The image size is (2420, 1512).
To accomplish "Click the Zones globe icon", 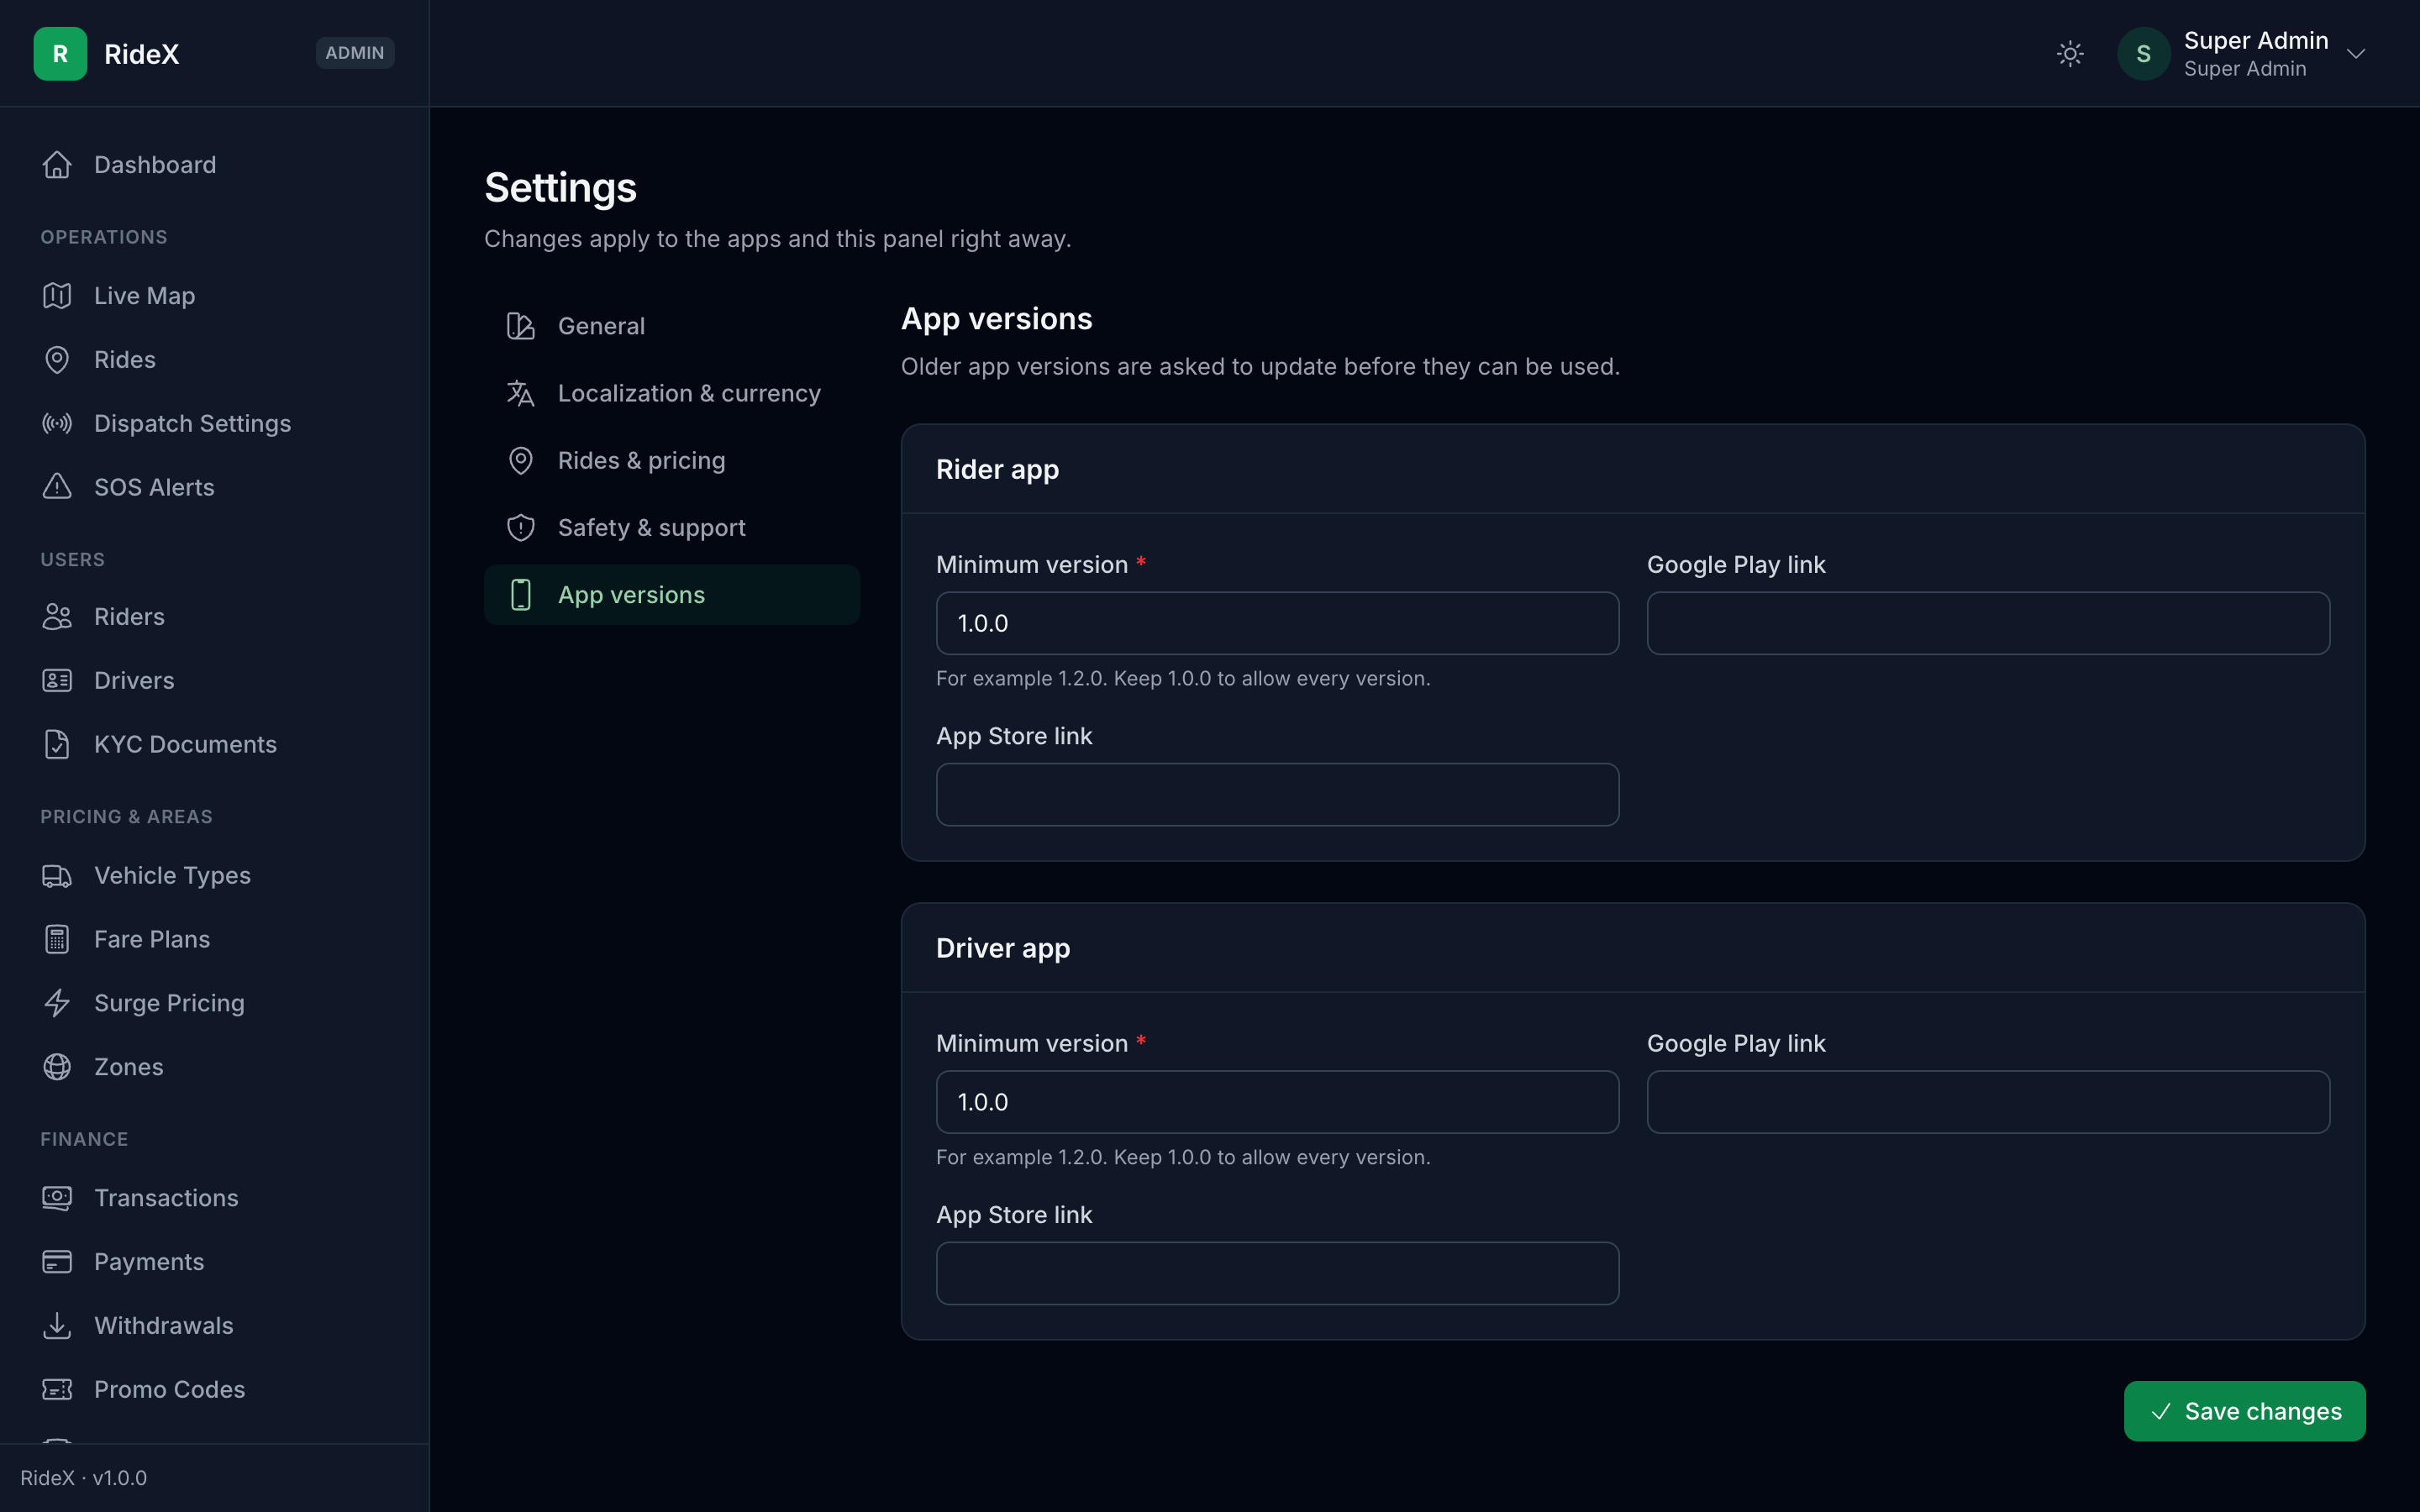I will [x=57, y=1067].
